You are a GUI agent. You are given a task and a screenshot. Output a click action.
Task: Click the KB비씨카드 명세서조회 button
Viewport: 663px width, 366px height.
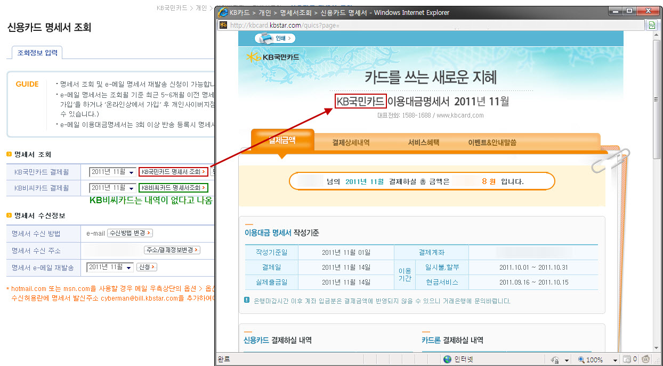pos(173,188)
